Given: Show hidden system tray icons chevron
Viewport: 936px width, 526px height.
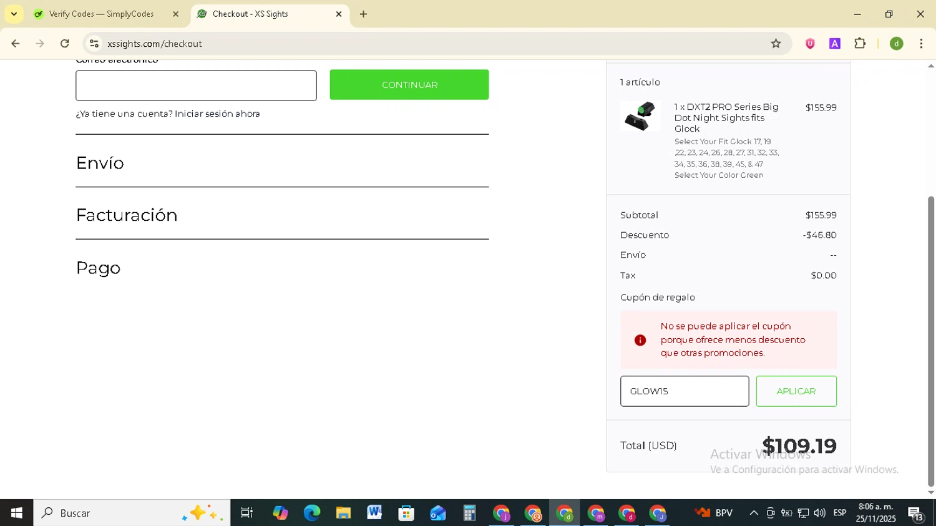Looking at the screenshot, I should click(754, 513).
